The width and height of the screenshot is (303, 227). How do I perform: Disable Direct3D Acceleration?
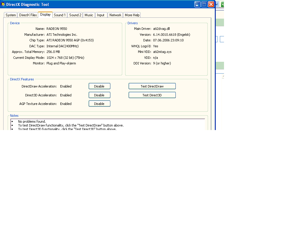(x=99, y=95)
